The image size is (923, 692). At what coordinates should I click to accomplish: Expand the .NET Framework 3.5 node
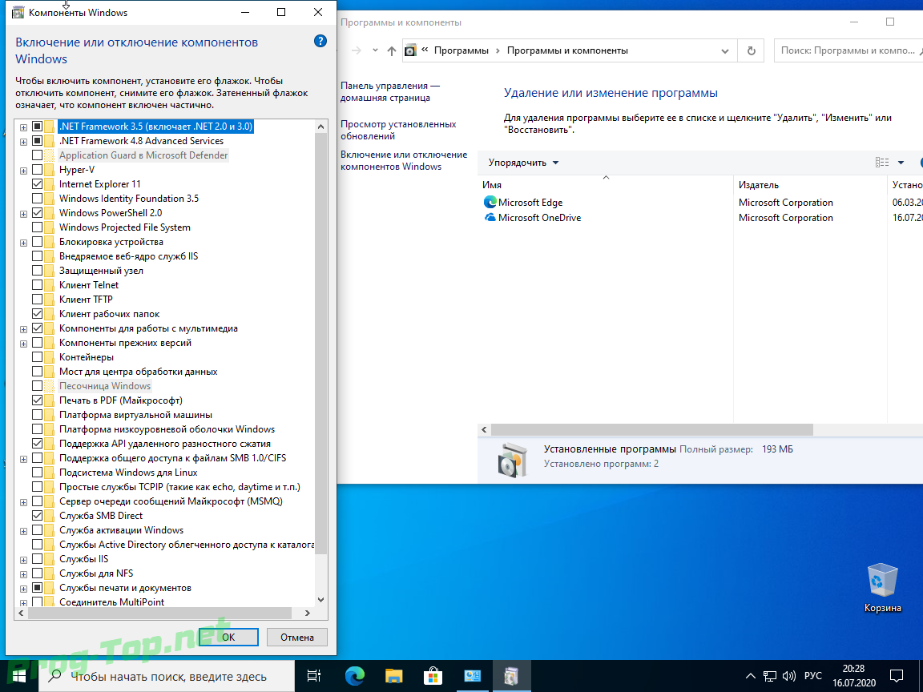tap(23, 127)
